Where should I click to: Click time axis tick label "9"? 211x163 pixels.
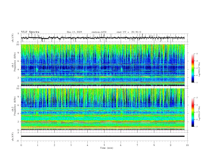pos(171,145)
